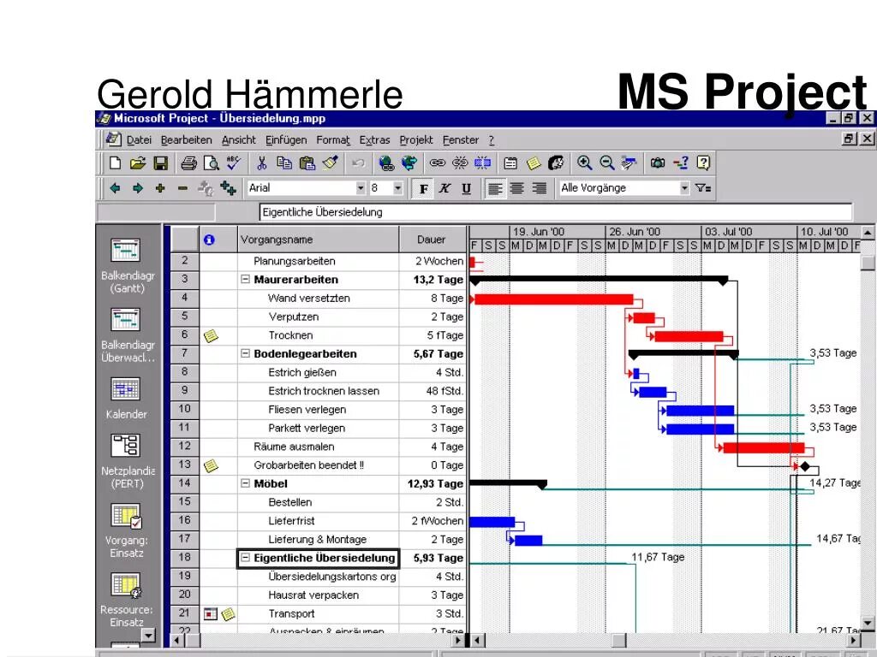The width and height of the screenshot is (877, 657).
Task: Click the Copy icon
Action: (284, 163)
